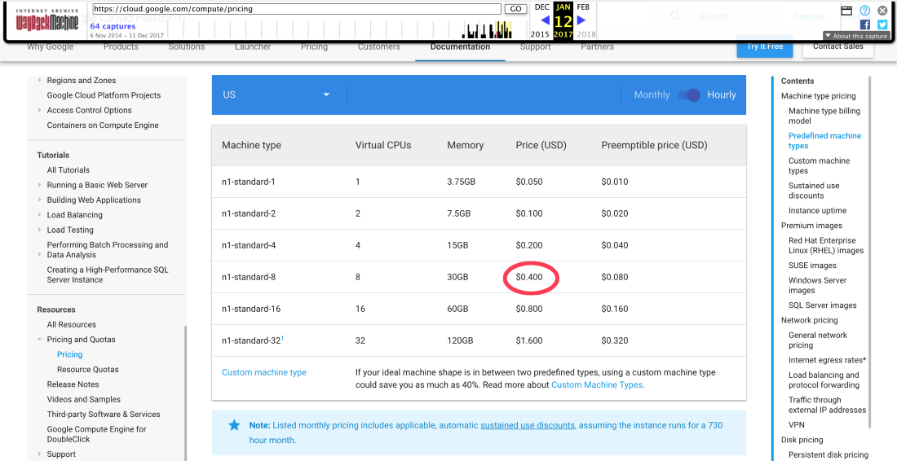897x461 pixels.
Task: Open Windows Server images in Contents
Action: (x=817, y=285)
